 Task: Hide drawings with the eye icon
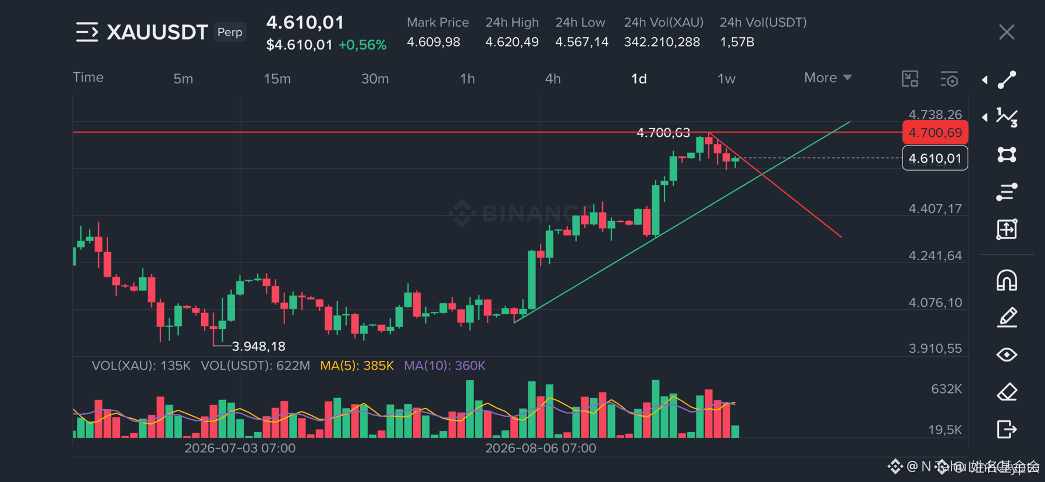point(1007,355)
